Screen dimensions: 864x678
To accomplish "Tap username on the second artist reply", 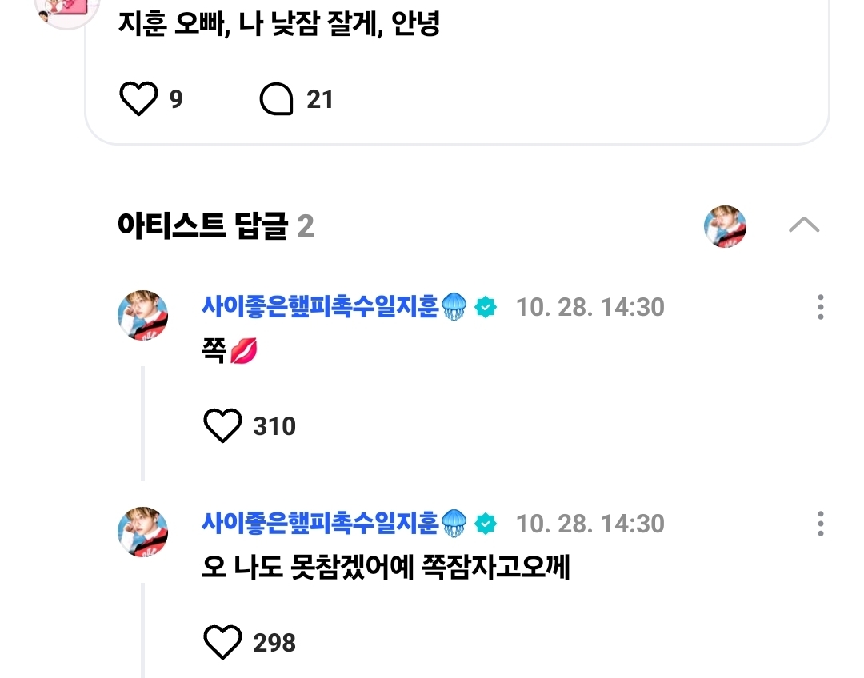I will tap(320, 523).
